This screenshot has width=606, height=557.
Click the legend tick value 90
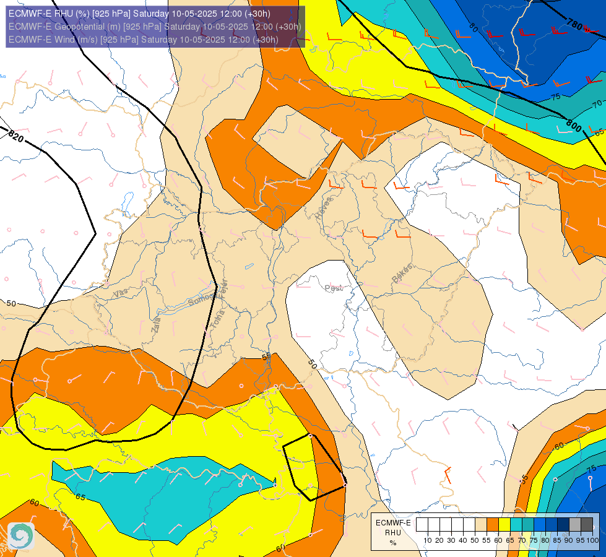(569, 541)
